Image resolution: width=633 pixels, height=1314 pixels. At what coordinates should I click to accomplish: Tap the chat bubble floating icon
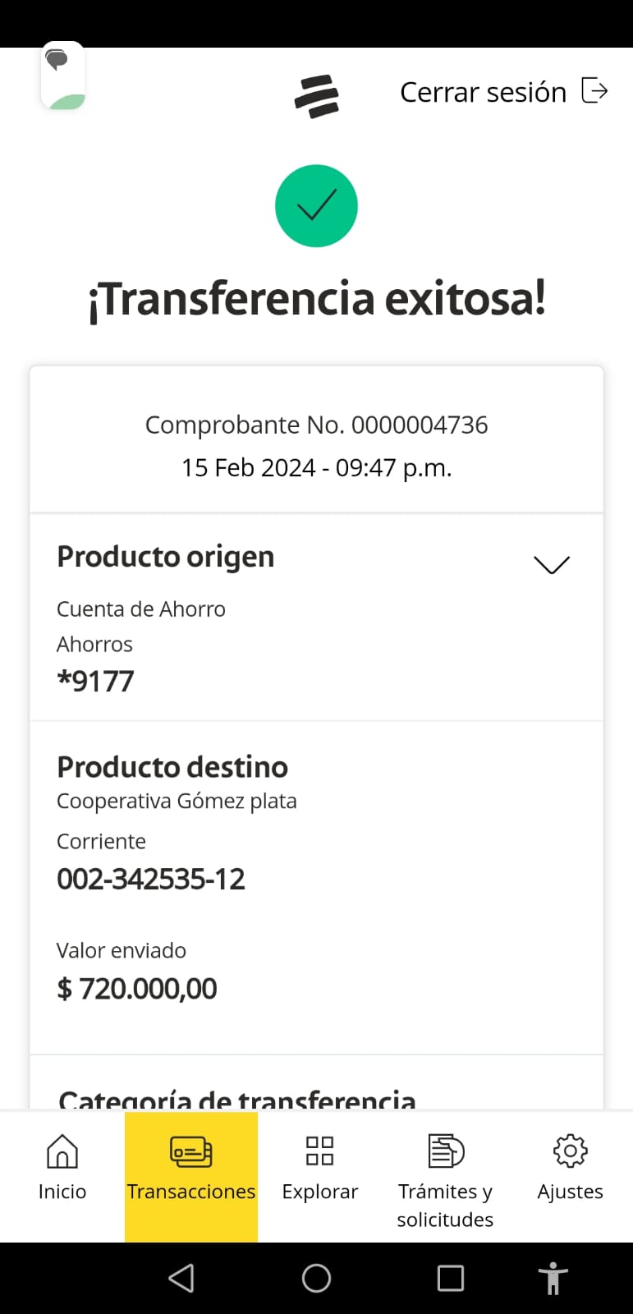click(62, 76)
